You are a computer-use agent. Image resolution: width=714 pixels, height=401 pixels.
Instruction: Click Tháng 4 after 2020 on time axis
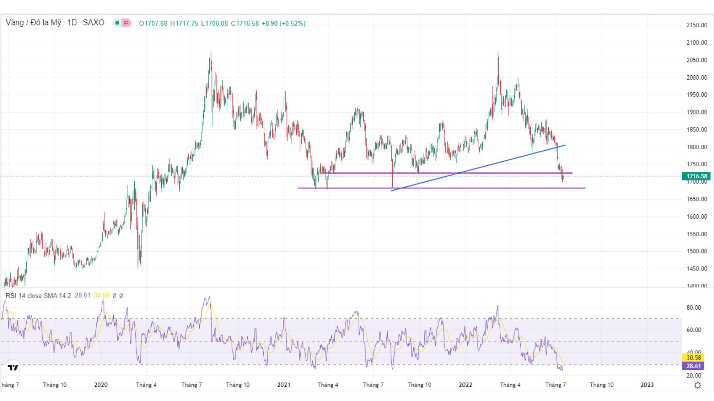146,385
